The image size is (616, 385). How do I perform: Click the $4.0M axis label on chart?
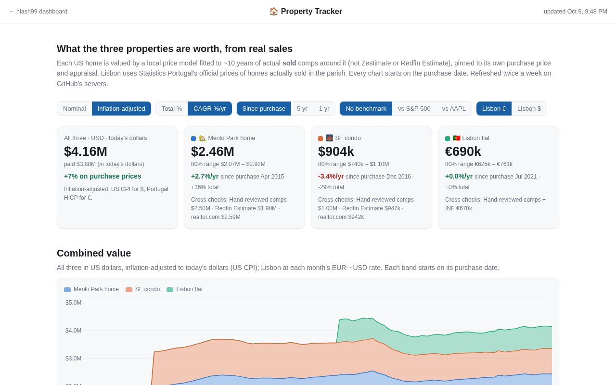pyautogui.click(x=73, y=331)
